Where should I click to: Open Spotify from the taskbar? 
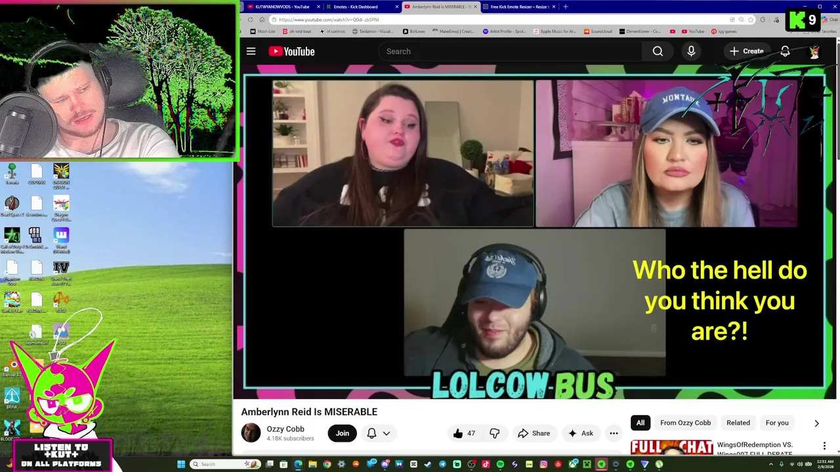(x=500, y=465)
